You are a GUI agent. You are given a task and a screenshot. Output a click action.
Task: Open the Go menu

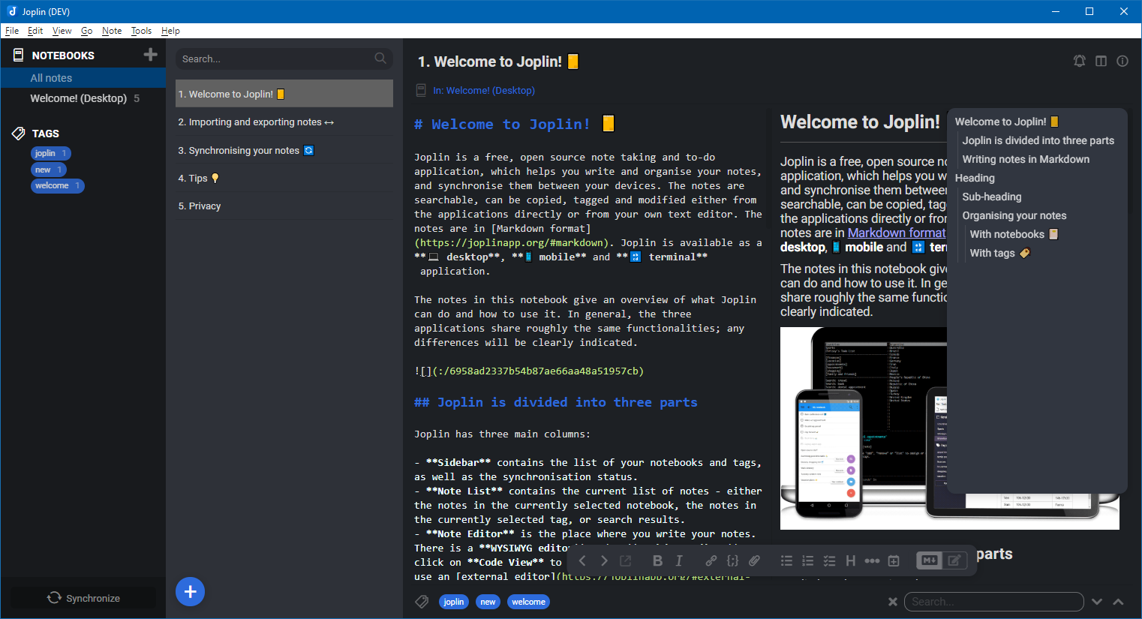coord(87,31)
